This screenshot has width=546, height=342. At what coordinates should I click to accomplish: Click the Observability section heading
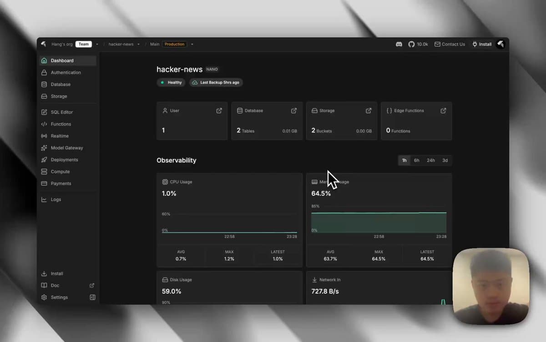(x=177, y=161)
